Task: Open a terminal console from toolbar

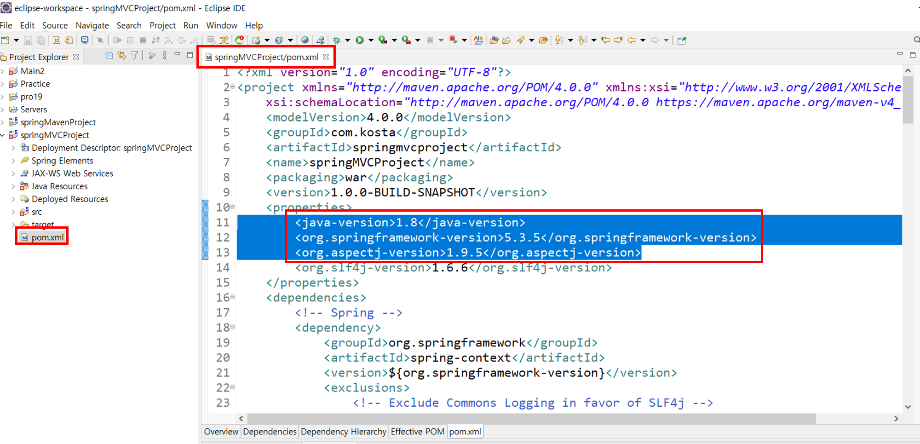Action: pos(85,40)
